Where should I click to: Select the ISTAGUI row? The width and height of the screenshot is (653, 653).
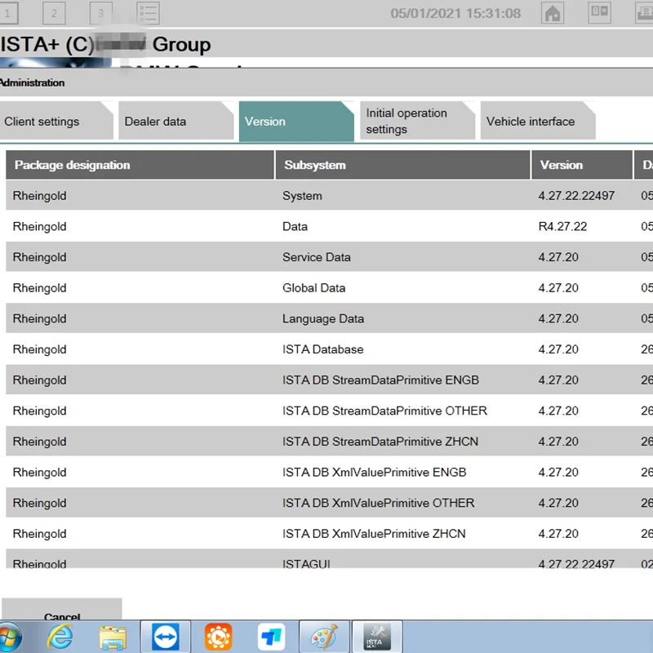330,559
